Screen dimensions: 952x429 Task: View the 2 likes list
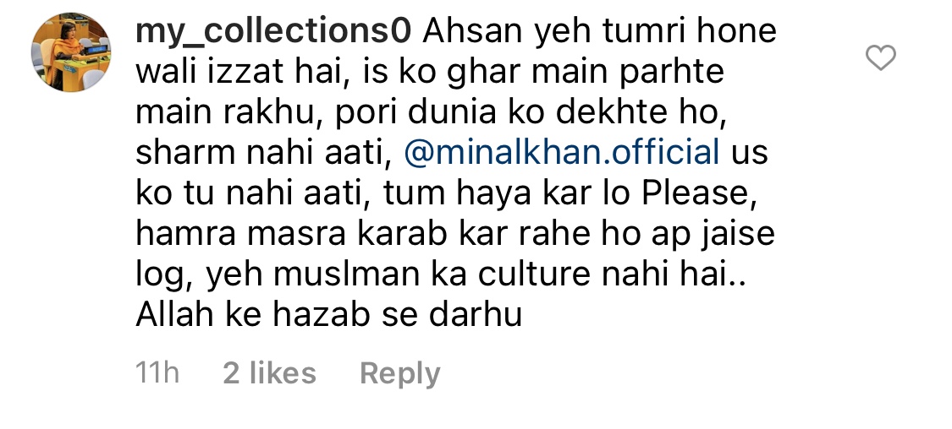(270, 373)
